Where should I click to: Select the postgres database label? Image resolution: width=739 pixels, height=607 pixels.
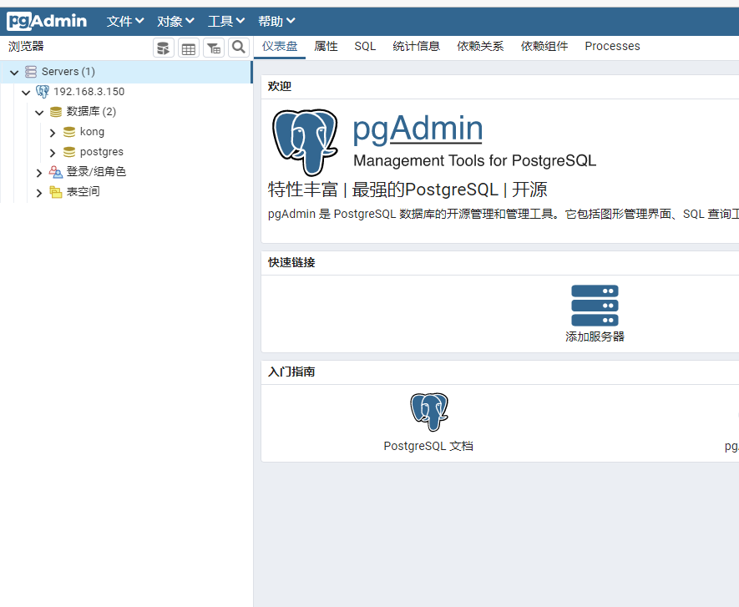(x=102, y=152)
